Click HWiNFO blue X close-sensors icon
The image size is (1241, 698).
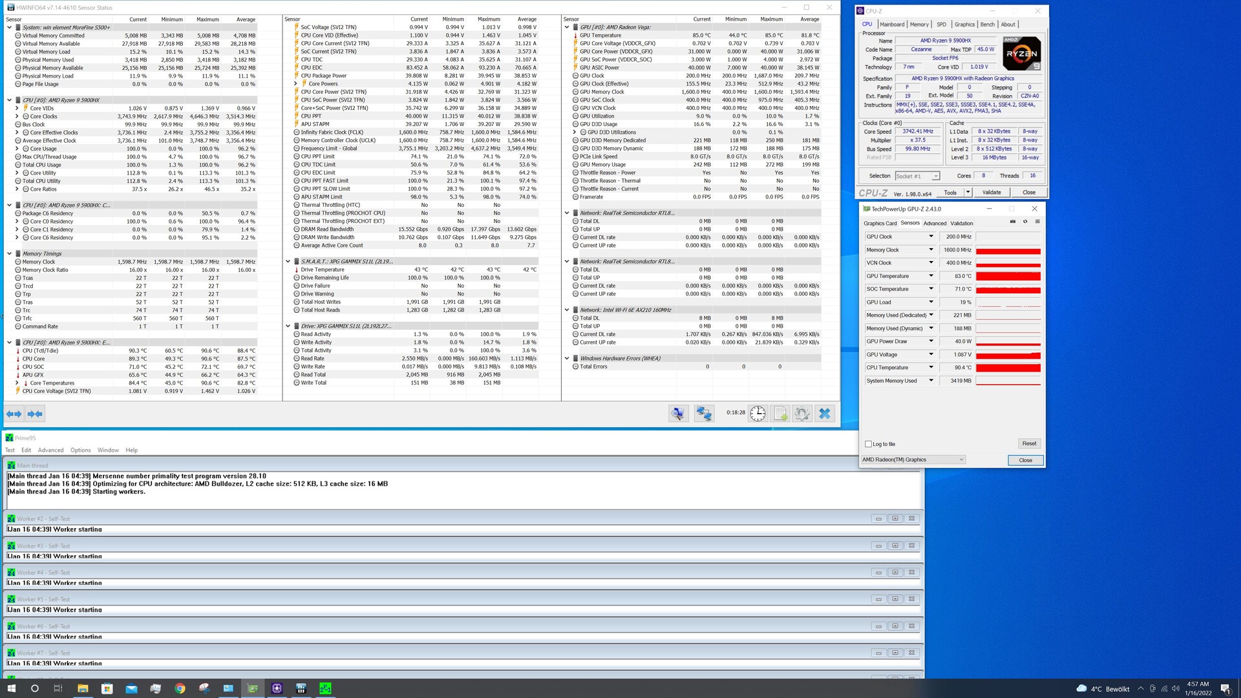pyautogui.click(x=825, y=414)
